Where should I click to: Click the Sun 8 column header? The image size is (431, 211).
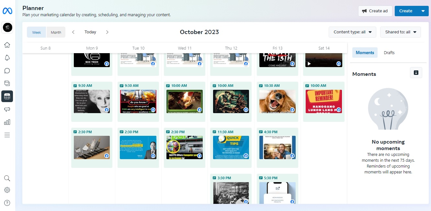(x=45, y=48)
